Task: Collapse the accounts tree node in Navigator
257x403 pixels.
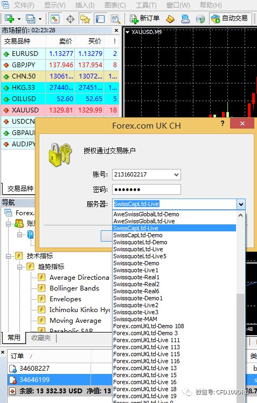Action: [9, 224]
